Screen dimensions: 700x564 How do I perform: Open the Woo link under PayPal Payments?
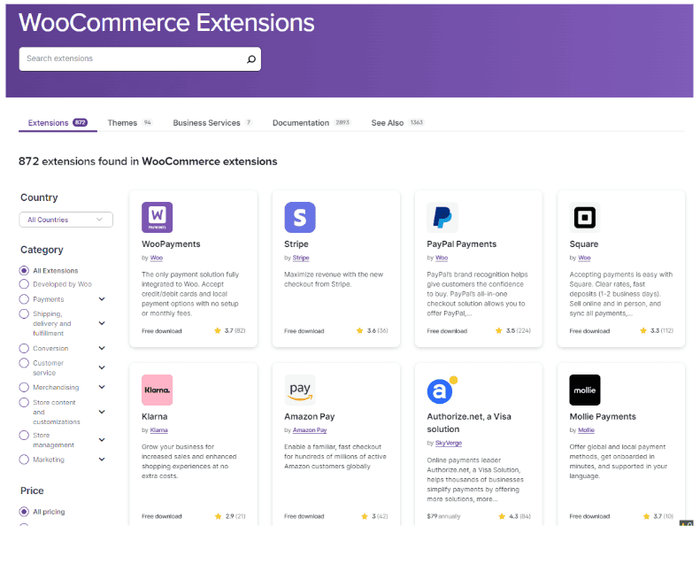[x=442, y=258]
